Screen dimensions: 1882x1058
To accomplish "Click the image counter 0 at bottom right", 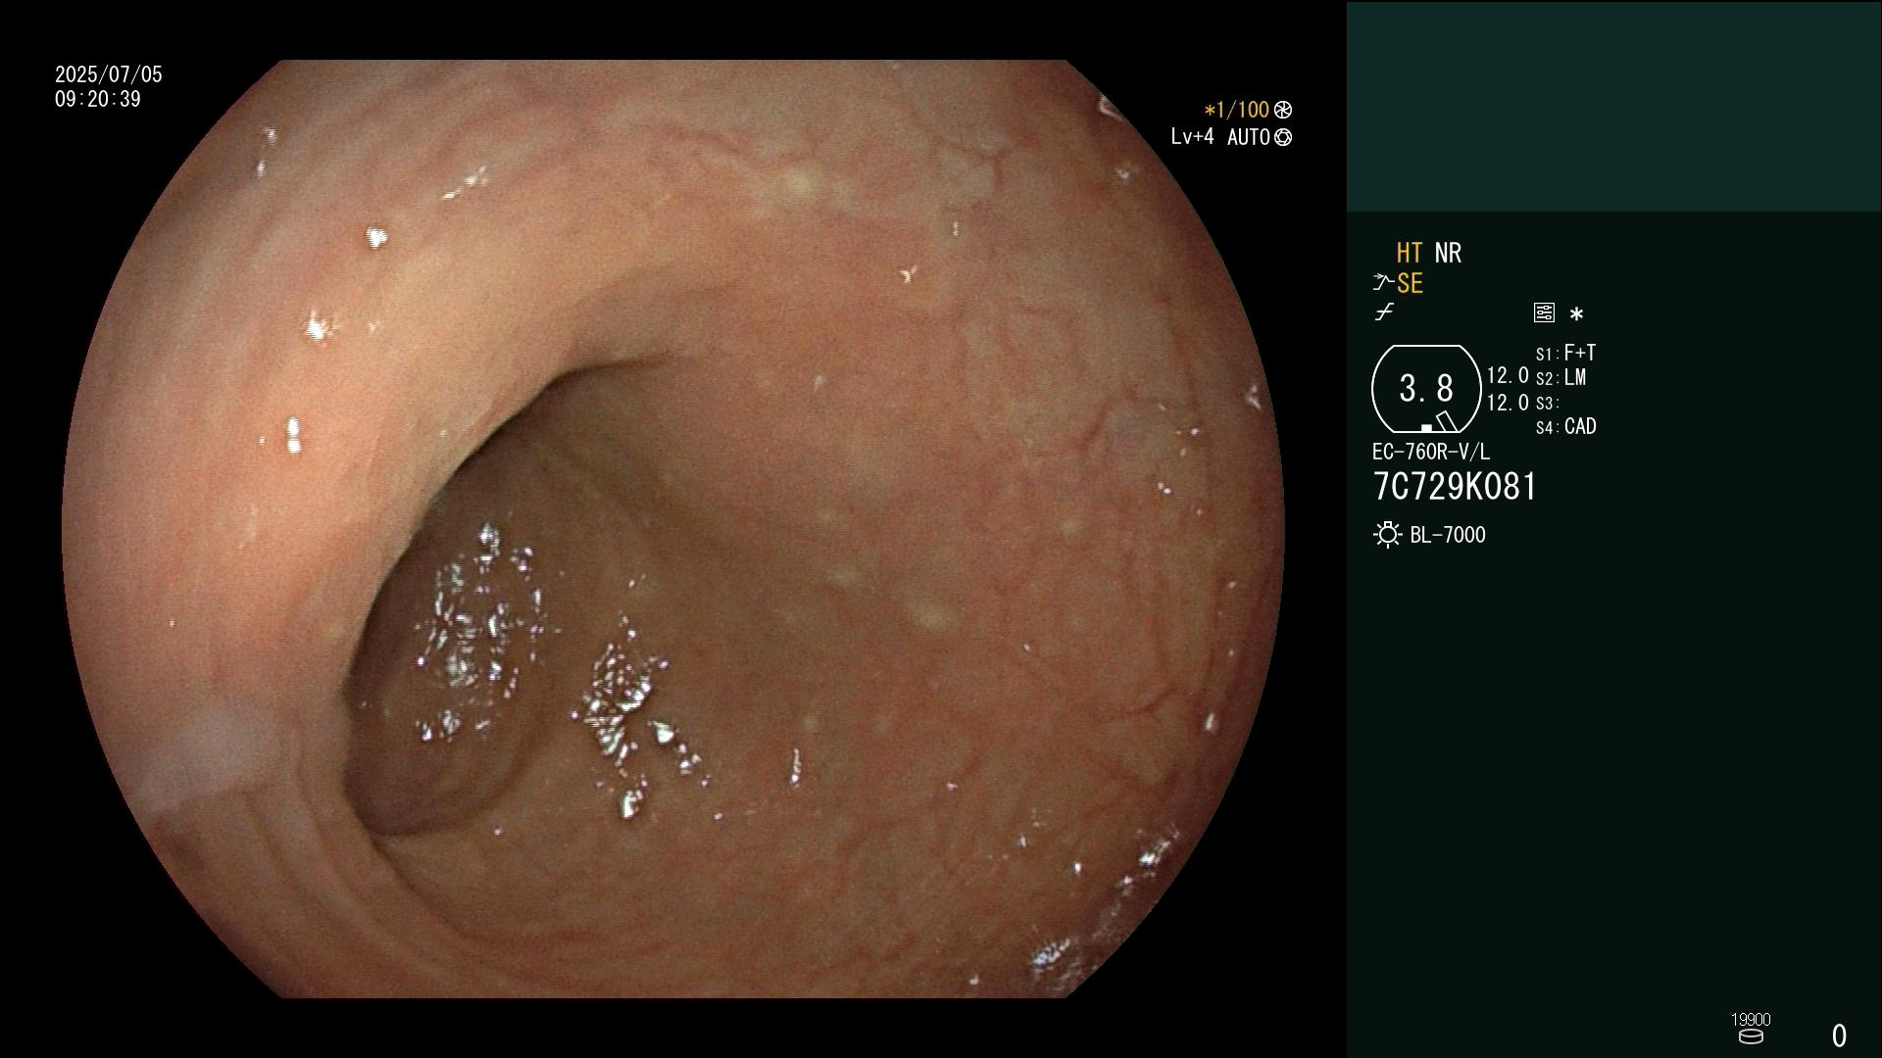I will tap(1839, 1035).
